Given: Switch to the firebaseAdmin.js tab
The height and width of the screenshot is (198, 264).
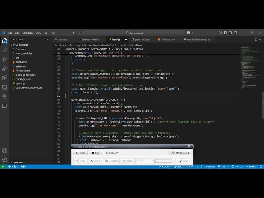Looking at the screenshot, I should click(91, 40).
